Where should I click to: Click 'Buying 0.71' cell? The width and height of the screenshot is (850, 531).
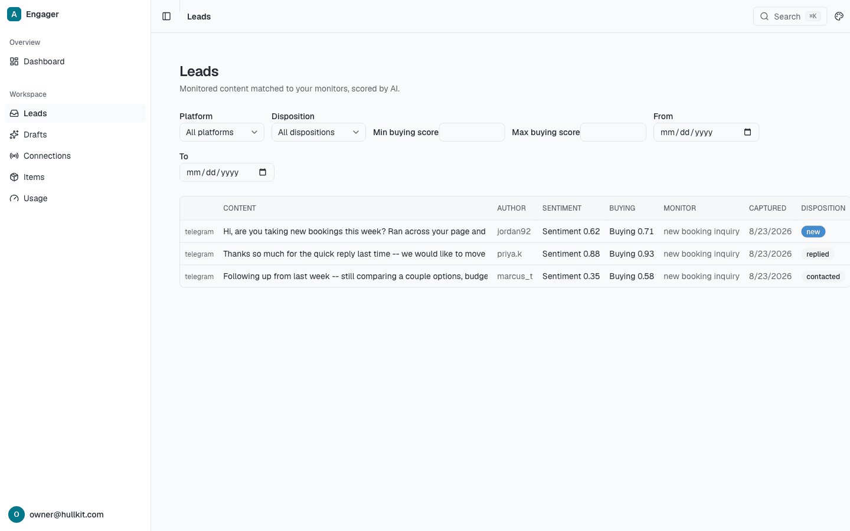point(632,231)
